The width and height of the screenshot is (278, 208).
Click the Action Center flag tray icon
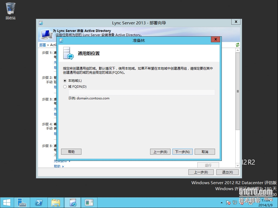pyautogui.click(x=228, y=203)
